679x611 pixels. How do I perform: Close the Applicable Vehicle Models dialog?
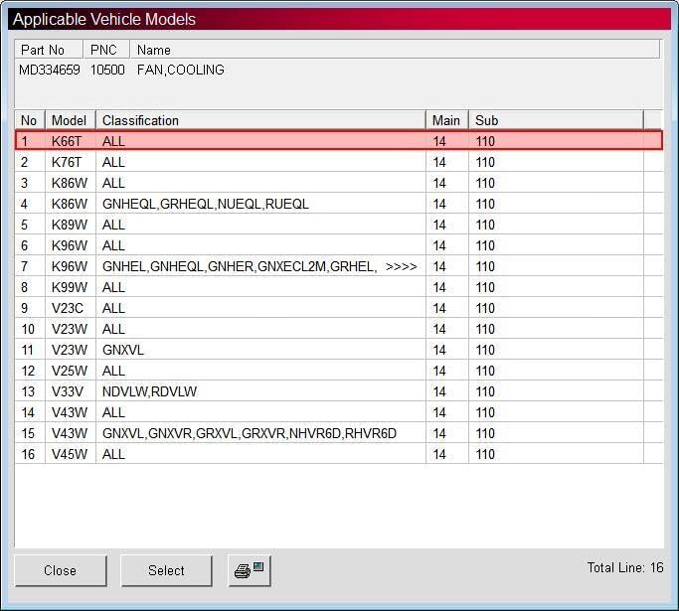pos(61,570)
